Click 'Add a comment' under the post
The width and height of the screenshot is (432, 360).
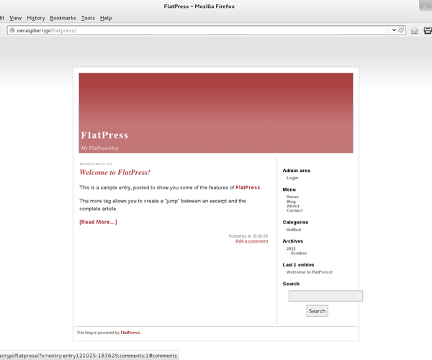pos(251,241)
